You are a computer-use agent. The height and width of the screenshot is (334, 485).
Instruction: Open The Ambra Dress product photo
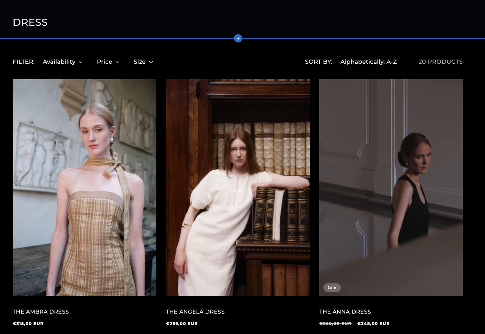pos(84,187)
